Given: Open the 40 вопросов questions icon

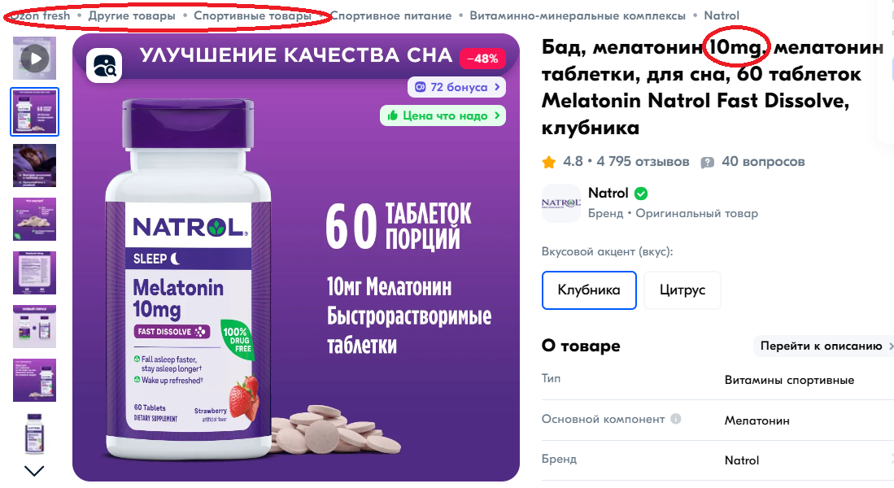Looking at the screenshot, I should (708, 163).
